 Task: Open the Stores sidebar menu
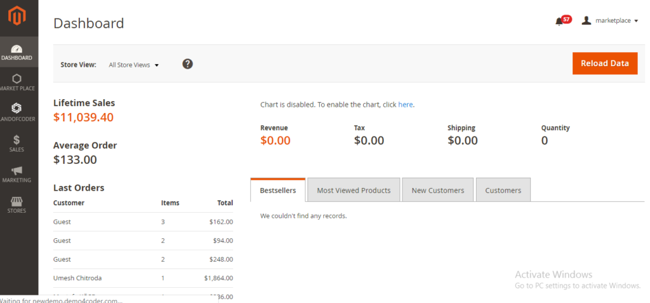coord(17,205)
